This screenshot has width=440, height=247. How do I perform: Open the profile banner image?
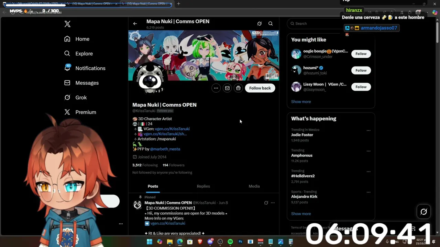click(203, 55)
